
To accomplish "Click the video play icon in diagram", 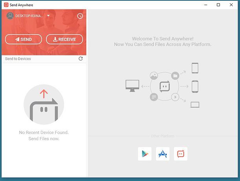I will tap(175, 97).
